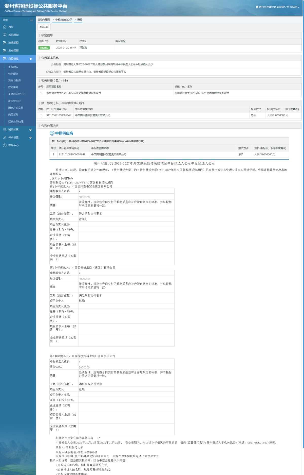Image resolution: width=304 pixels, height=475 pixels.
Task: Open 药品采购 submenu item
Action: point(13,115)
